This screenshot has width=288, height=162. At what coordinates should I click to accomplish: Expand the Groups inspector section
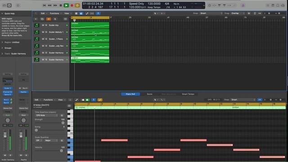tap(2, 48)
